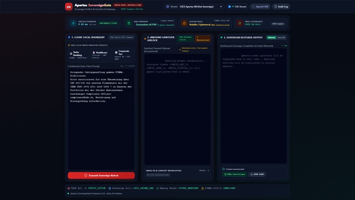This screenshot has width=355, height=200.
Task: Click the RAM Shredder Active badge
Action: [x=185, y=38]
